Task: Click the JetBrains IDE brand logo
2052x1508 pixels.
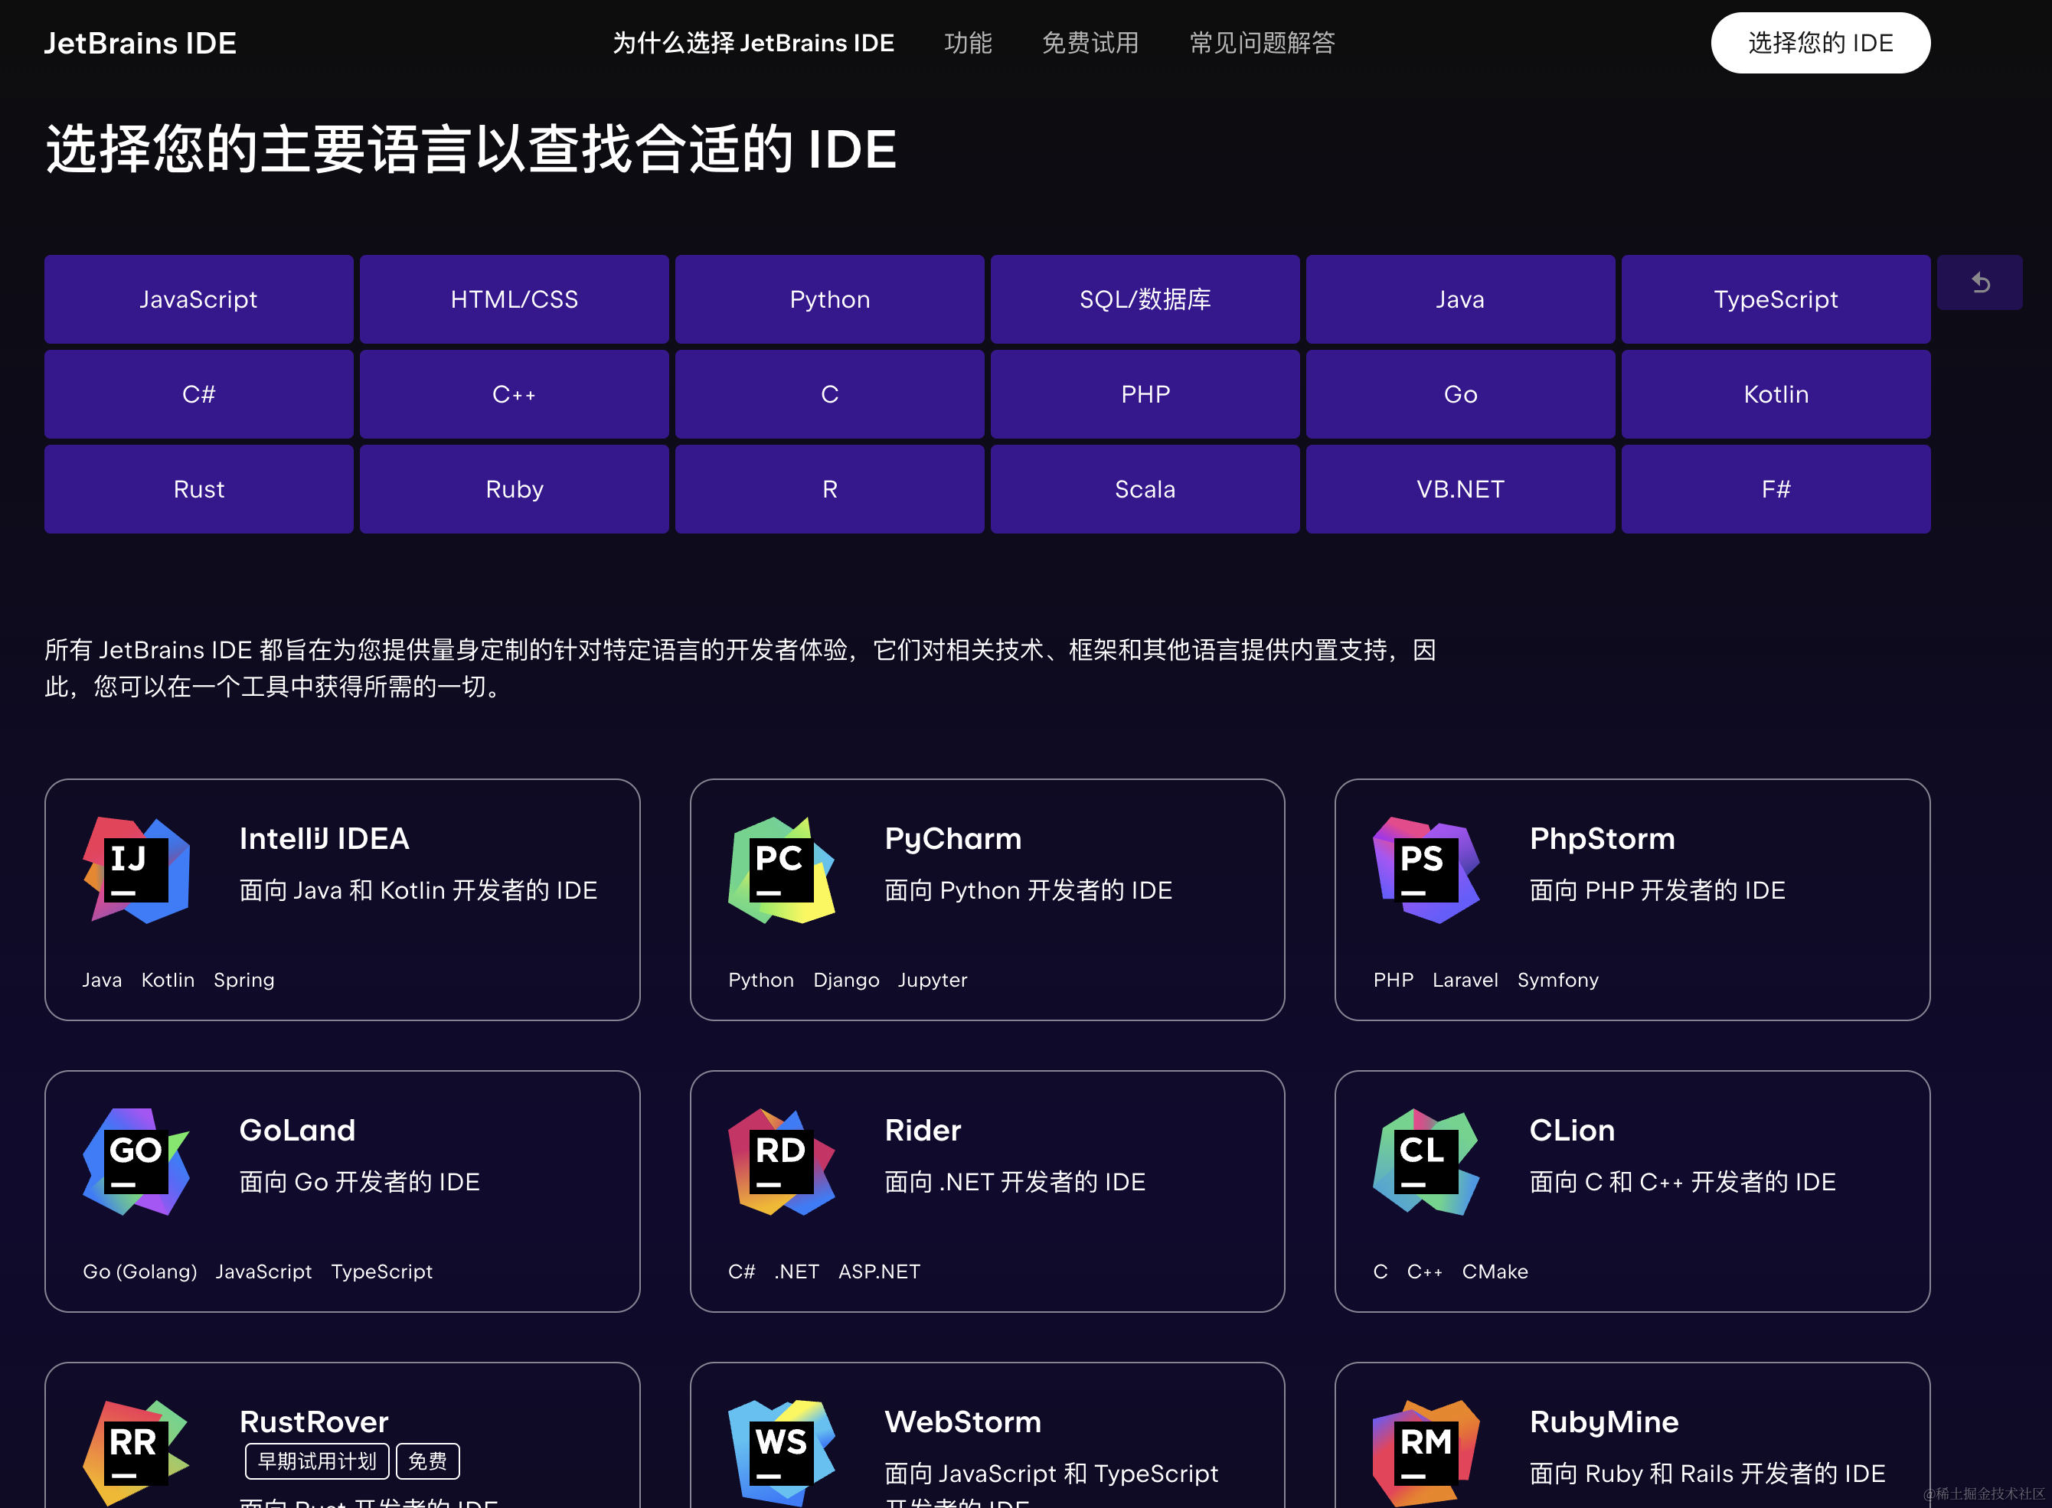Action: (x=141, y=42)
